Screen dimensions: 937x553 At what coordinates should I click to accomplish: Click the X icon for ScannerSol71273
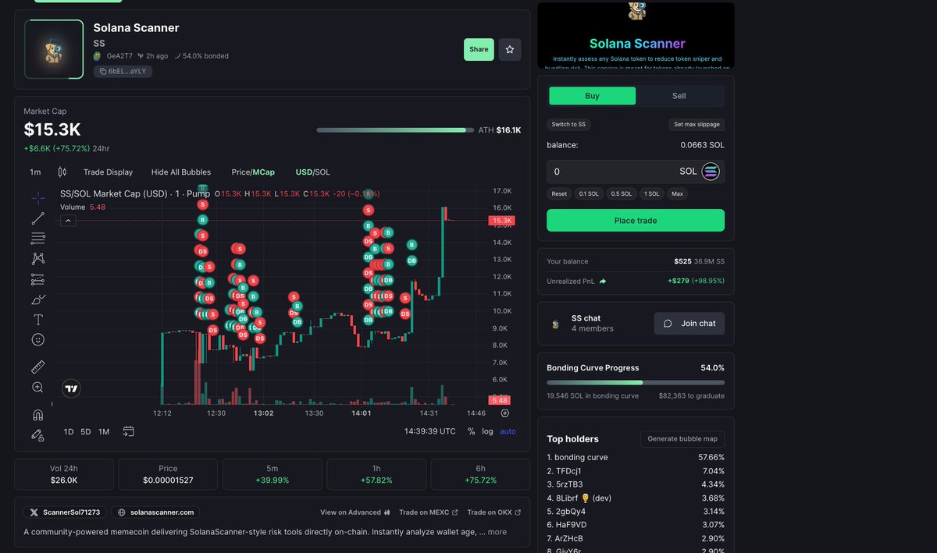point(34,512)
